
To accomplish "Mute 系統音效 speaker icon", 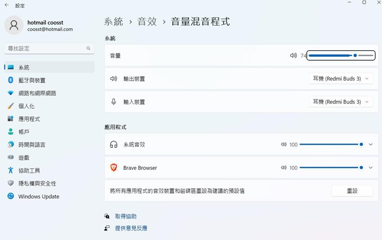I will [283, 145].
